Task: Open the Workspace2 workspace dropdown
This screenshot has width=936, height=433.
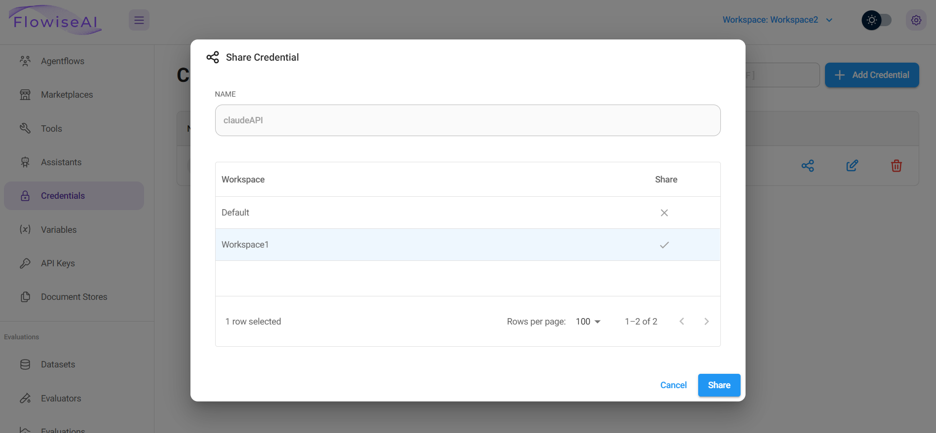Action: 777,20
